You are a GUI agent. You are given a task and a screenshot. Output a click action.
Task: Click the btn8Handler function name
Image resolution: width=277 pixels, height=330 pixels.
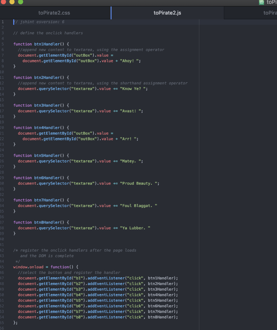pyautogui.click(x=47, y=222)
